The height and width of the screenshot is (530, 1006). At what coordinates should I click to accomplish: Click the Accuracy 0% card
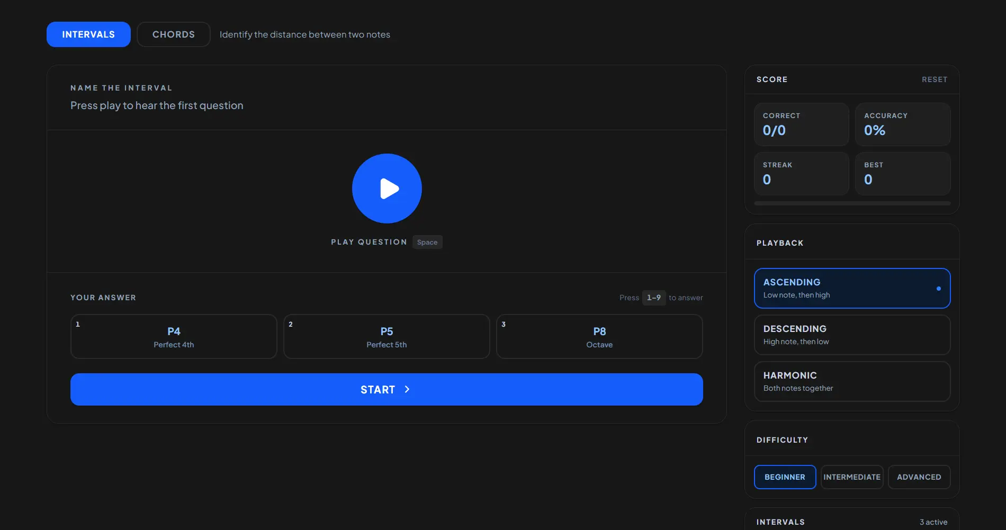(x=903, y=124)
